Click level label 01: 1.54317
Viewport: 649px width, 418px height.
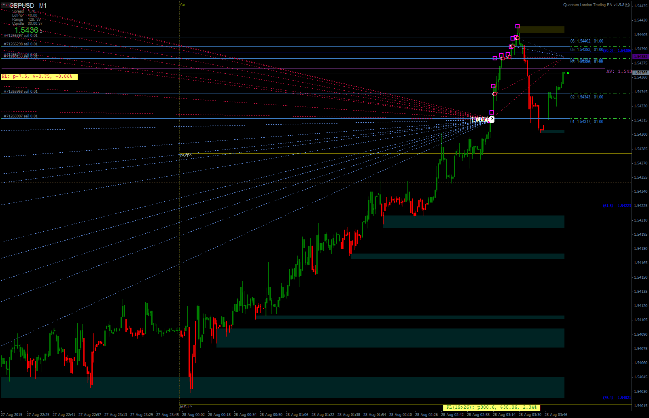[x=587, y=122]
